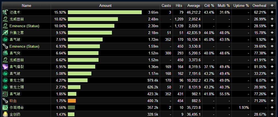Click the 龙威显赫 icon in the 6.62% row
The image size is (278, 117).
5,60
